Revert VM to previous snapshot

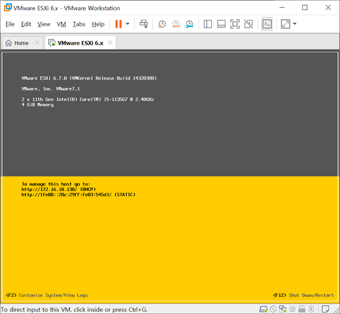click(x=176, y=24)
